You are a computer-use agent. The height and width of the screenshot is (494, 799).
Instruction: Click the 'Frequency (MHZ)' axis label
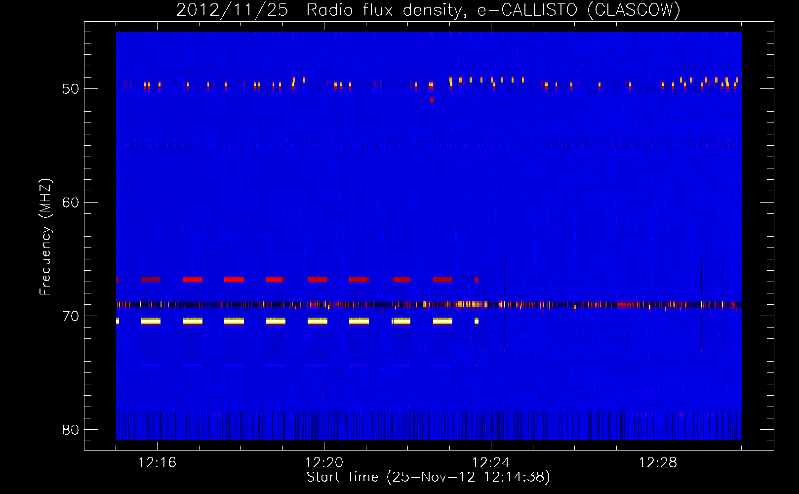(x=45, y=237)
